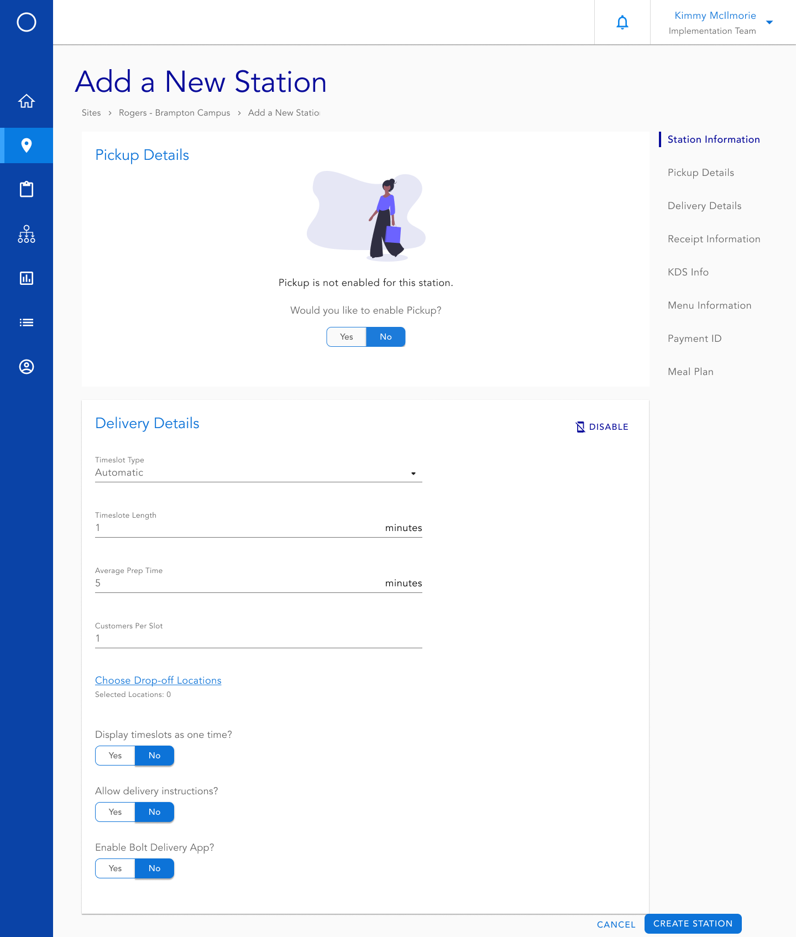
Task: Choose Yes for Display timeslots as one time
Action: (115, 756)
